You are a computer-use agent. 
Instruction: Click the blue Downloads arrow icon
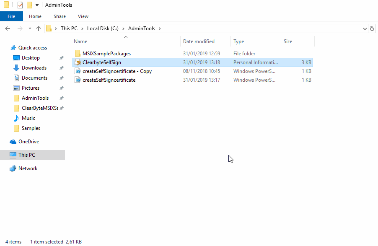16,68
